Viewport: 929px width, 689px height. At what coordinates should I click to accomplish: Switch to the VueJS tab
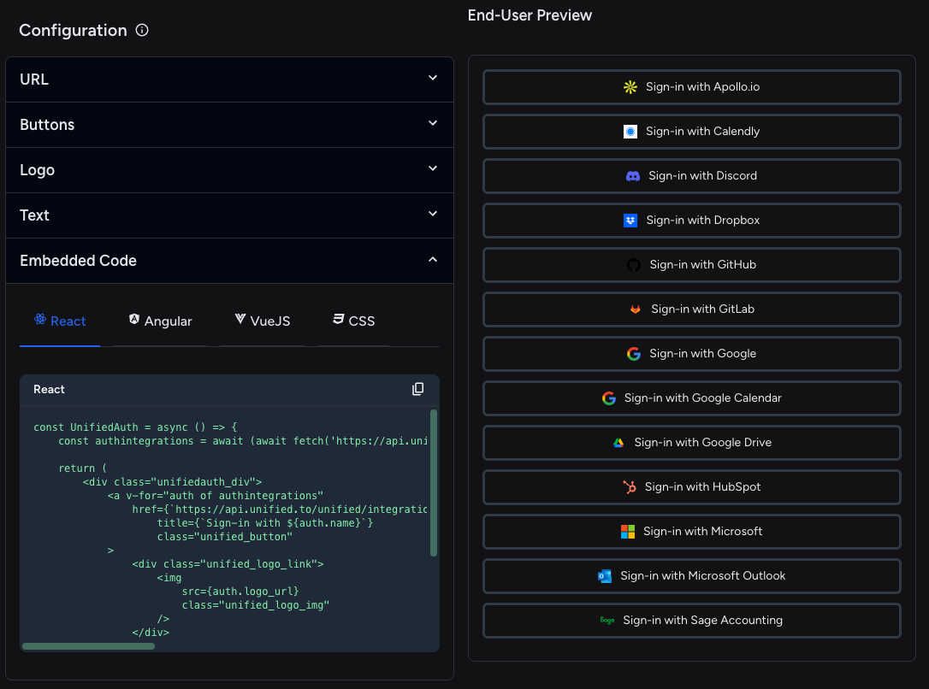[263, 321]
